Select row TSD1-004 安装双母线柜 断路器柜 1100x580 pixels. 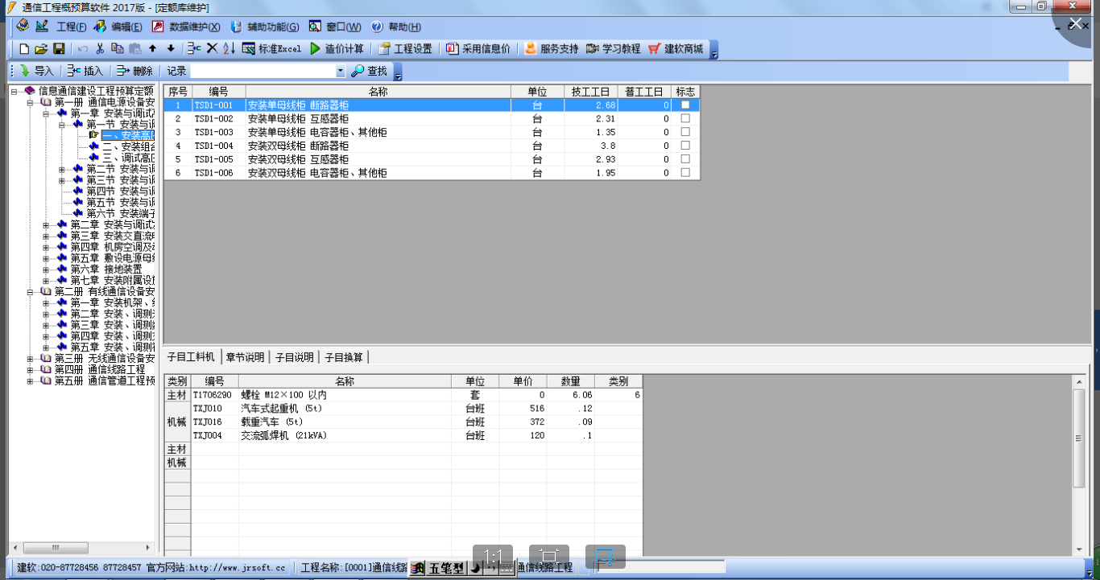(432, 146)
